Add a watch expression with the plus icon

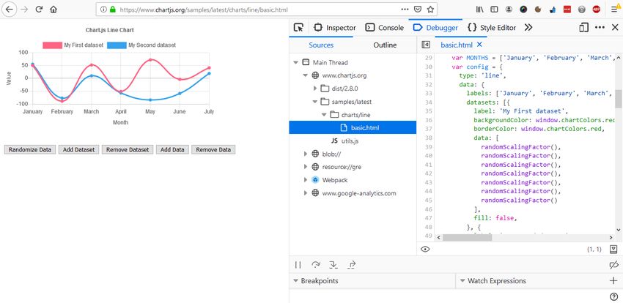point(613,280)
